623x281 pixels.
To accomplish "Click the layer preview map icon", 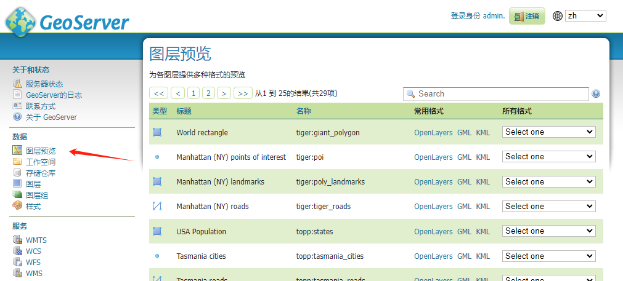I will pyautogui.click(x=17, y=151).
